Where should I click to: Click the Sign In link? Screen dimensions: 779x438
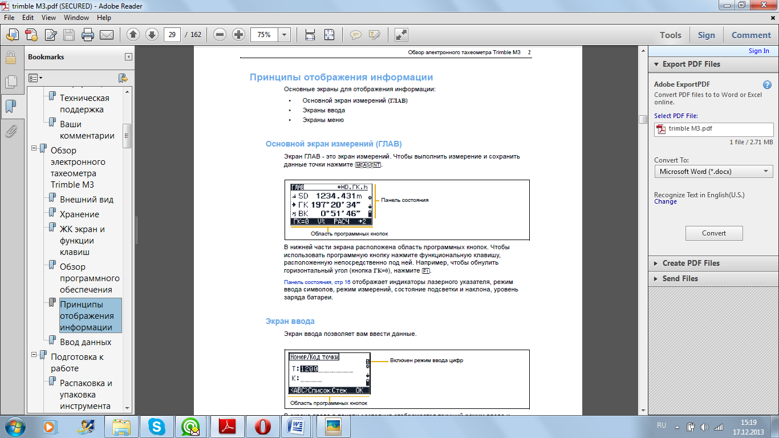(758, 51)
